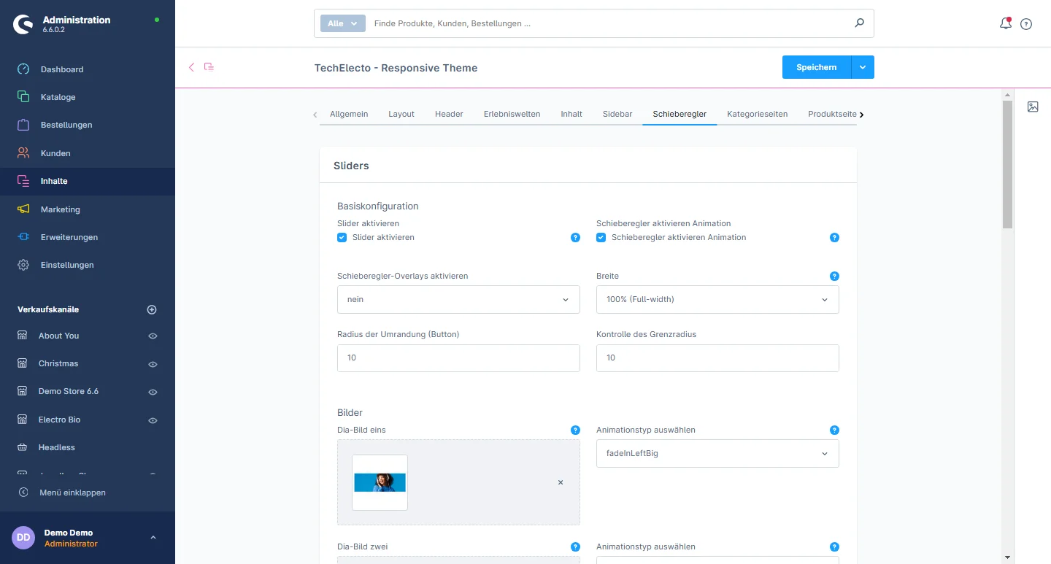The image size is (1051, 564).
Task: Click the help question mark icon in header
Action: (x=1026, y=24)
